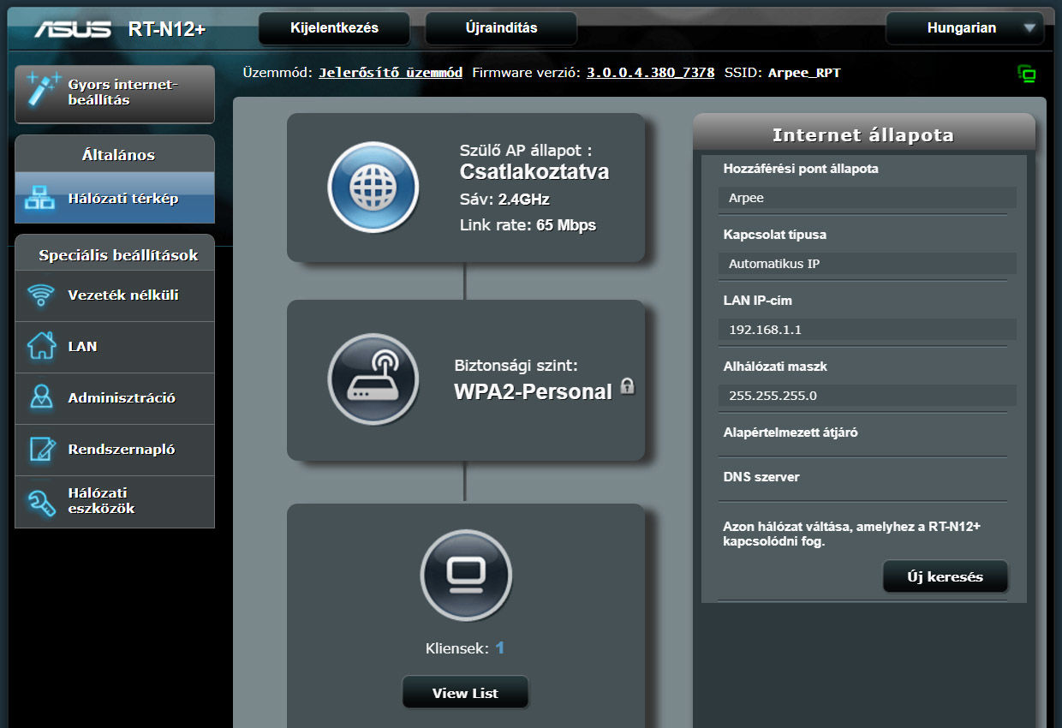This screenshot has height=728, width=1062.
Task: Open the Hungarian language dropdown
Action: (964, 28)
